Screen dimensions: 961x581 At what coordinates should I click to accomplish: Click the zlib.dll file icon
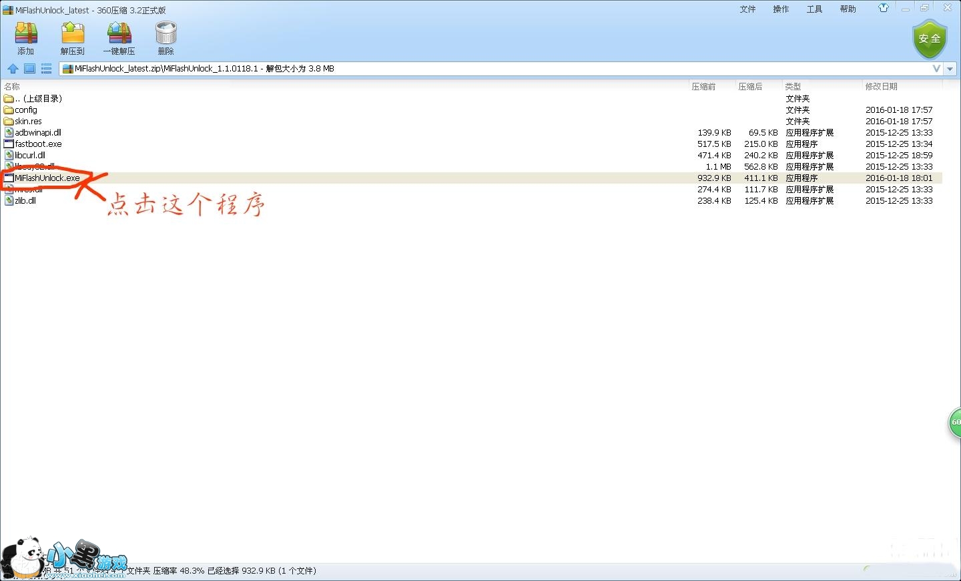click(x=9, y=201)
